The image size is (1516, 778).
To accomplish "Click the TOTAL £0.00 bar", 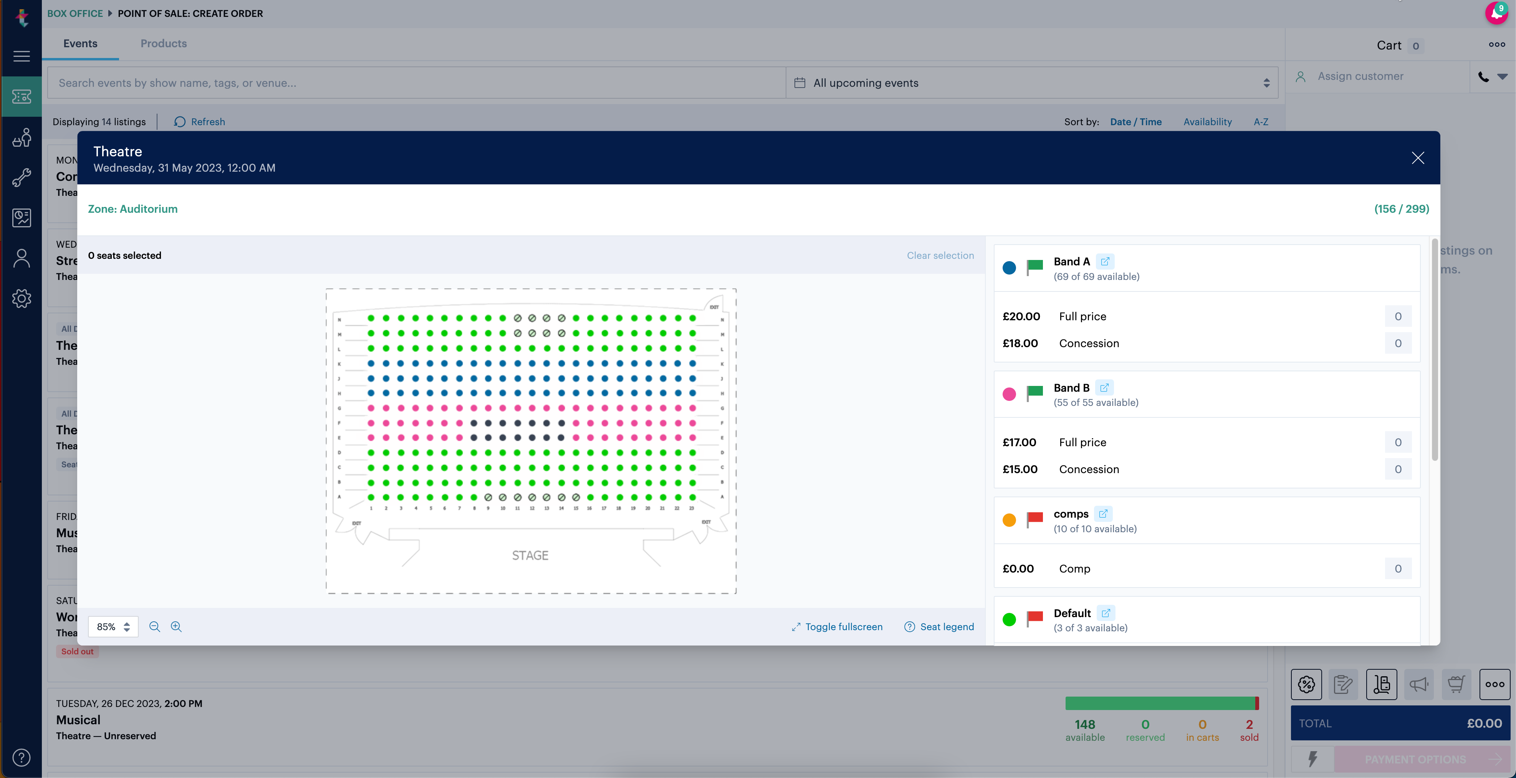I will coord(1401,723).
